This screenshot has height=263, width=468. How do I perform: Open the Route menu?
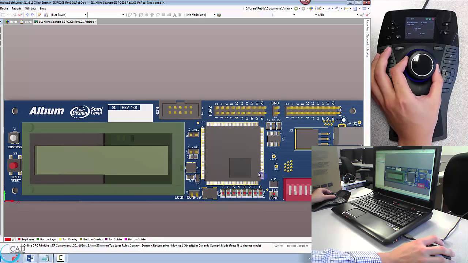(x=4, y=8)
